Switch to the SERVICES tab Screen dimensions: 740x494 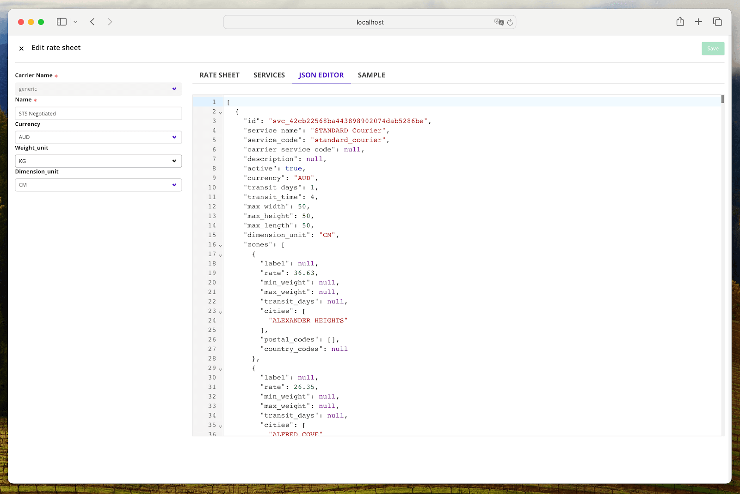[x=269, y=75]
